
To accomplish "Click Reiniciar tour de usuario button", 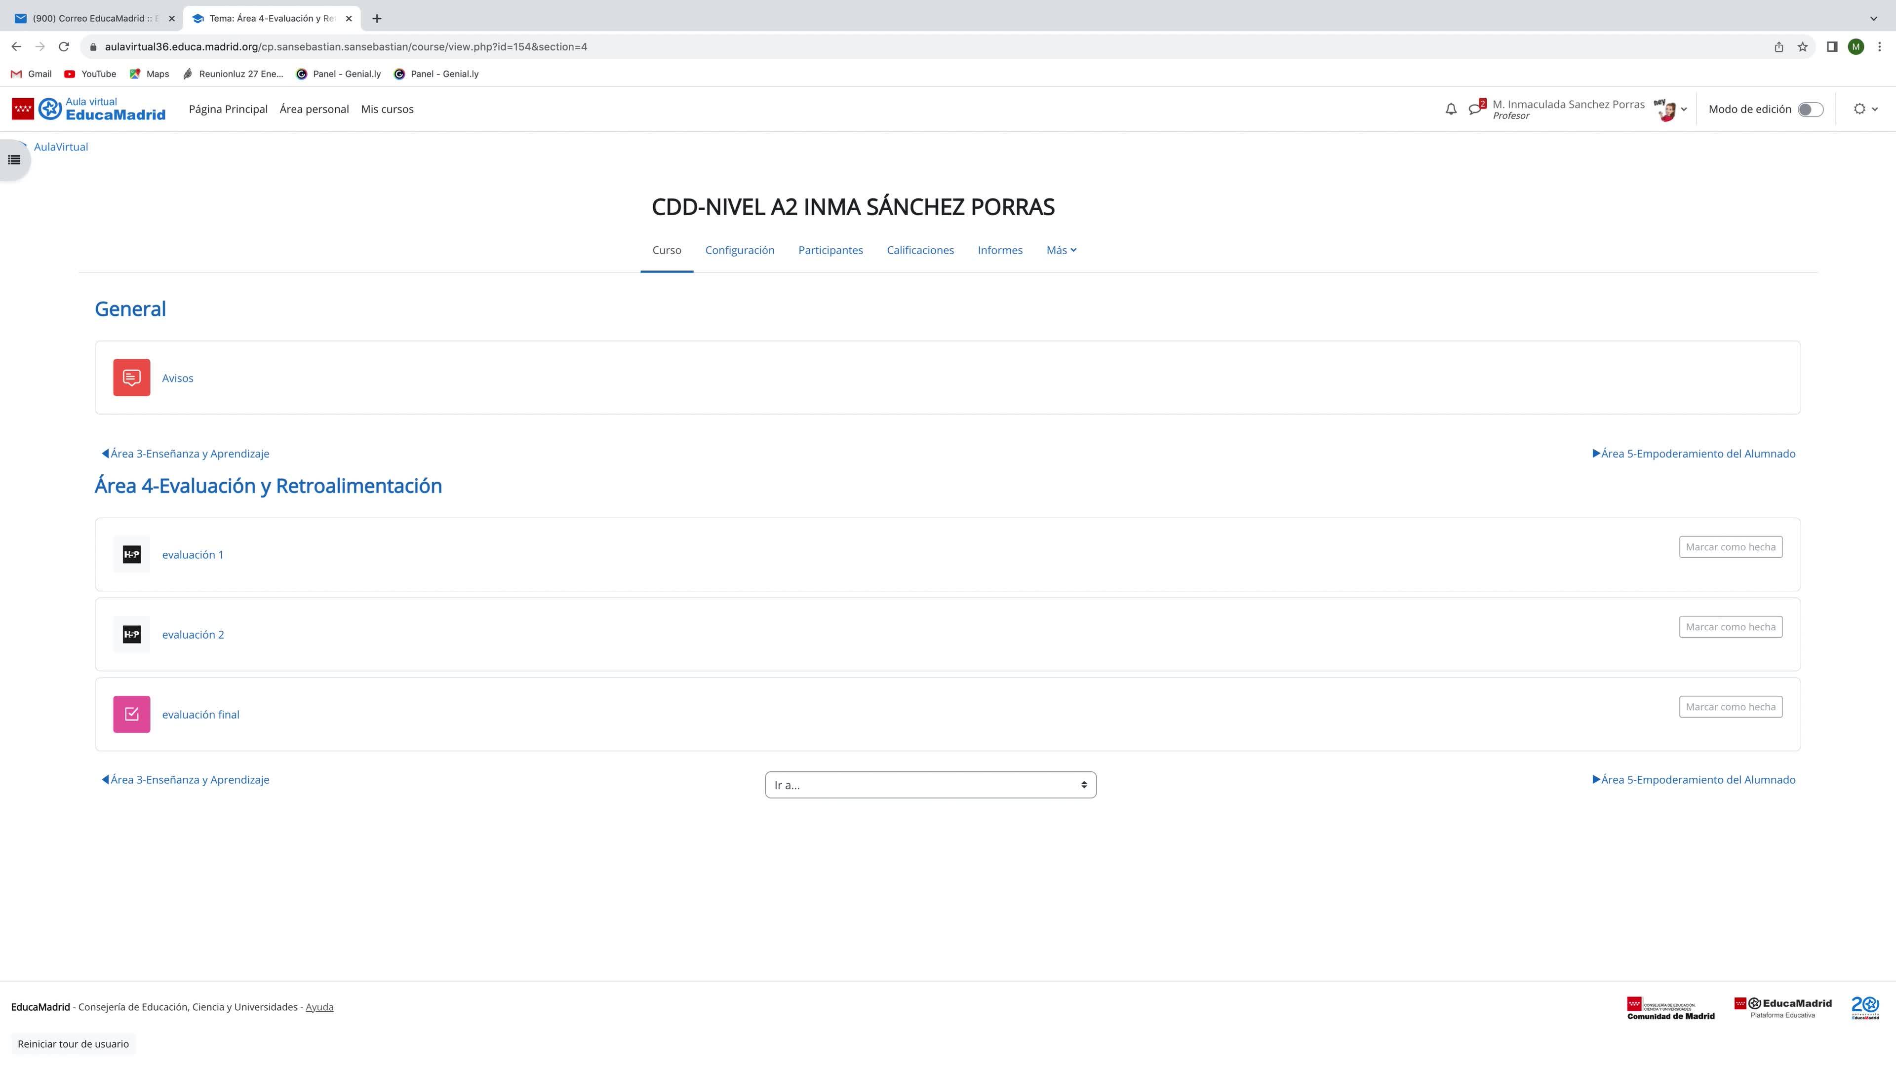I will pos(73,1043).
